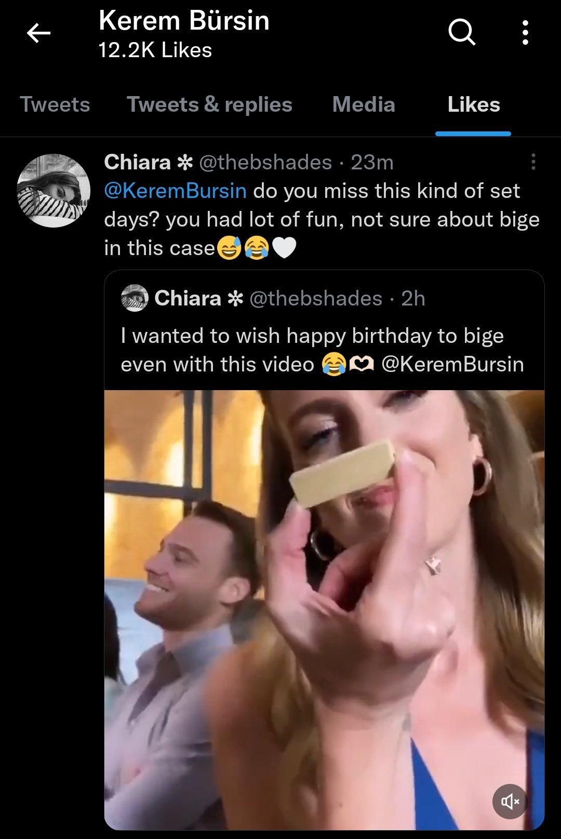This screenshot has width=561, height=839.
Task: Expand tweet options three-dot menu
Action: (x=533, y=162)
